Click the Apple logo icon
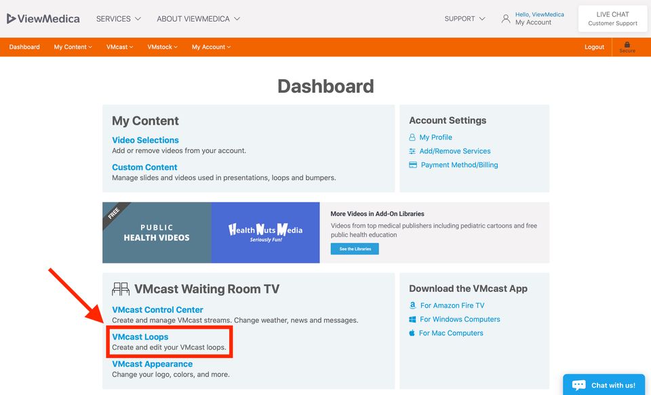 coord(412,333)
